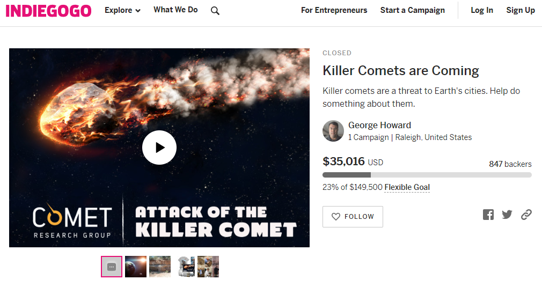Click Start a Campaign link
The width and height of the screenshot is (542, 287).
pyautogui.click(x=412, y=10)
